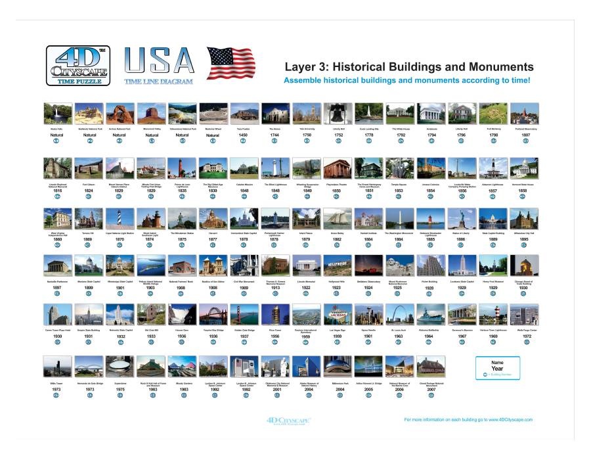Viewport: 591px width, 460px height.
Task: Select the circular marker below 1882
Action: [337, 245]
